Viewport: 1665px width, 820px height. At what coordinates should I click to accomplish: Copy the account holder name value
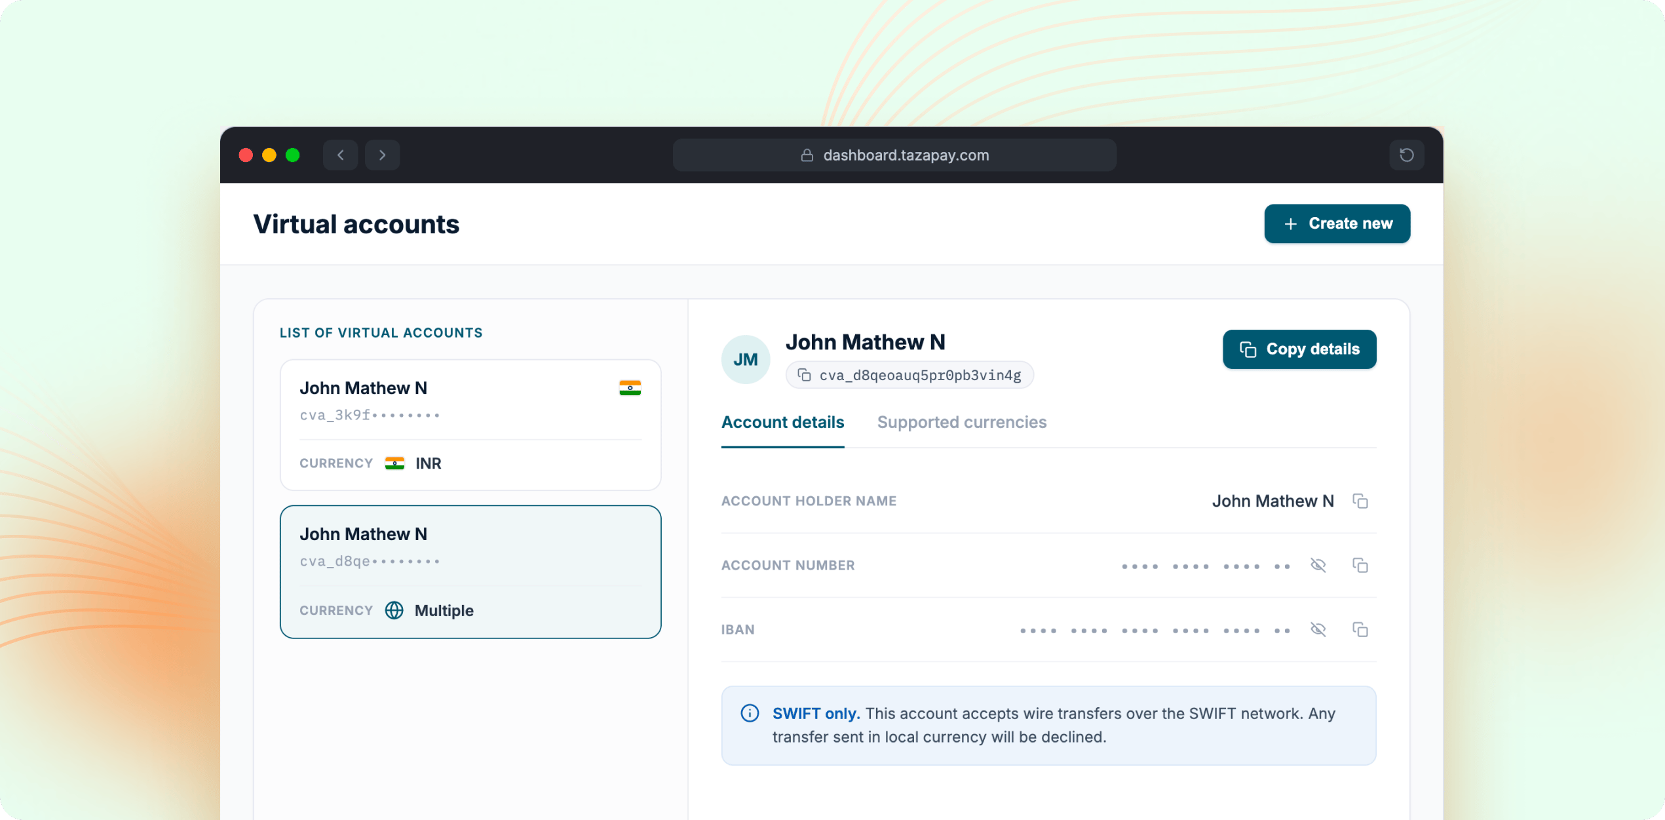(1360, 501)
